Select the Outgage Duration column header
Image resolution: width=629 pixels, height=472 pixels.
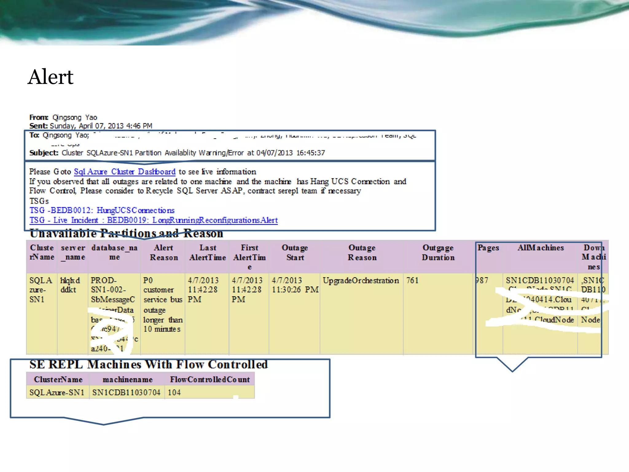(x=438, y=253)
